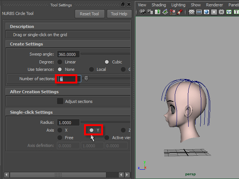Toggle the film gate icon

pyautogui.click(x=199, y=12)
